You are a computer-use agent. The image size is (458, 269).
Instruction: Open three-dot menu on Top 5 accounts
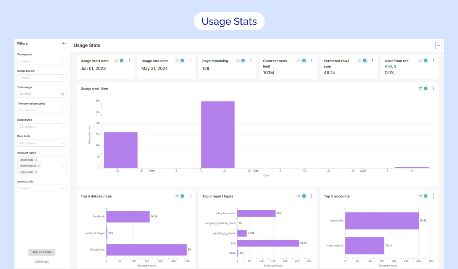point(433,196)
